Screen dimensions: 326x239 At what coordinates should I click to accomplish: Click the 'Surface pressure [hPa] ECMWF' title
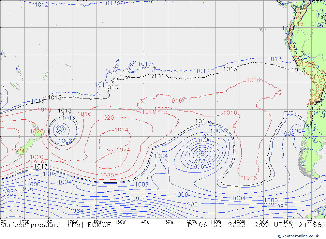click(55, 225)
